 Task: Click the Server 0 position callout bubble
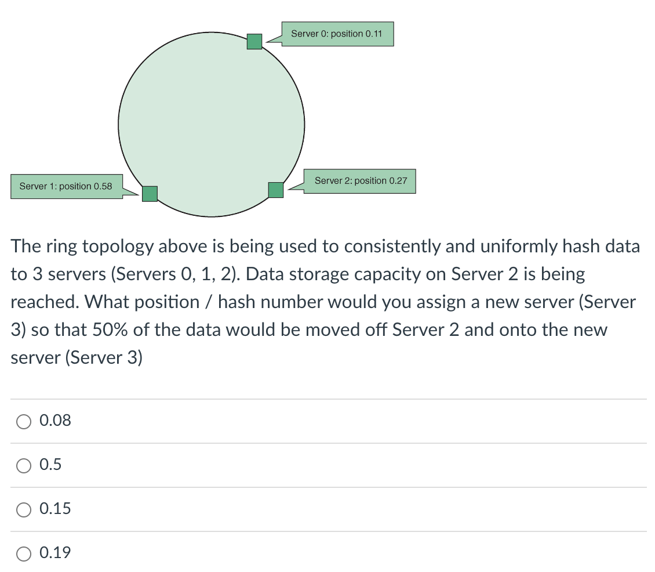338,34
